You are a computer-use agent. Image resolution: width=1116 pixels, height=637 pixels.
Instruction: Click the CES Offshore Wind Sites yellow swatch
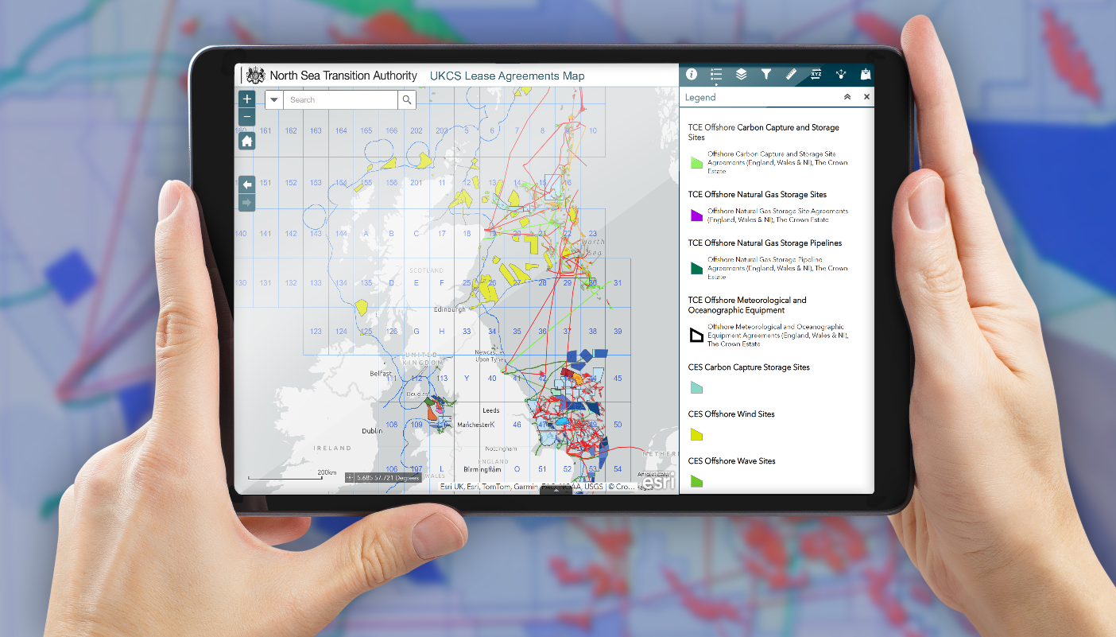(696, 434)
